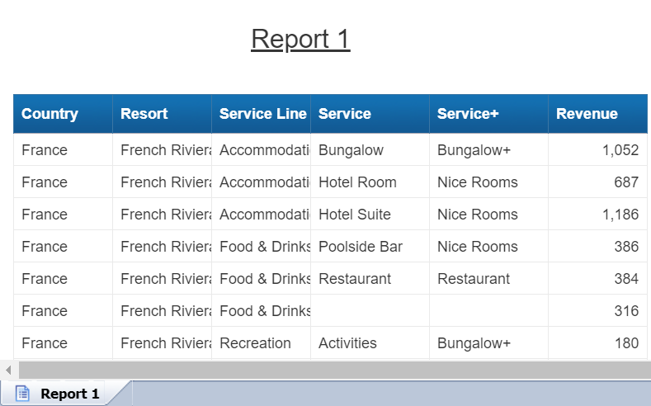Select the revenue value 687
Screen dimensions: 651x406
(x=626, y=182)
